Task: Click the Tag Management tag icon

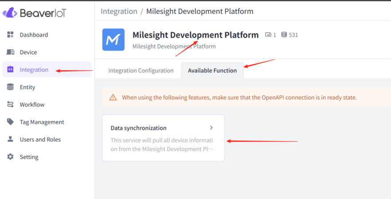Action: (10, 122)
